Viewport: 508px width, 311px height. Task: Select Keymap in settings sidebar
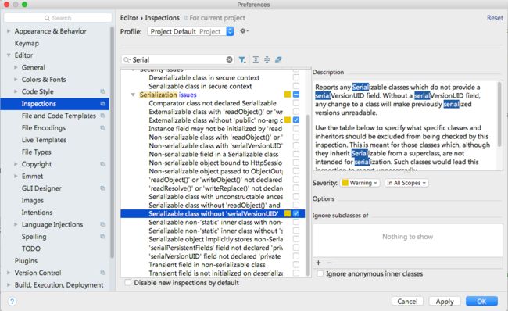pos(27,43)
